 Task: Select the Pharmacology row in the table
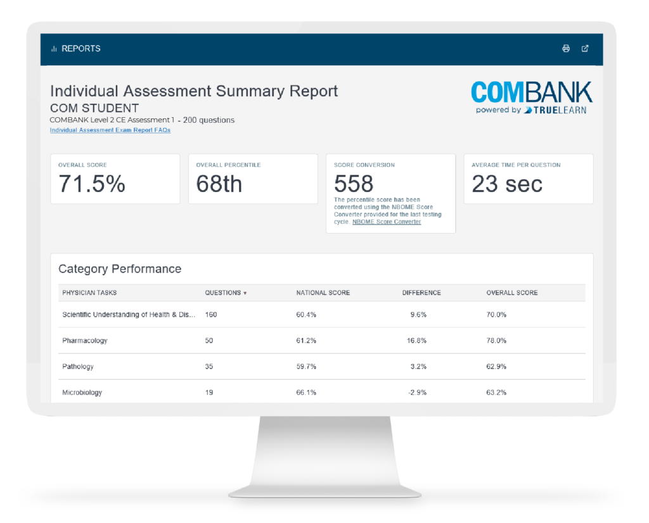click(x=84, y=340)
